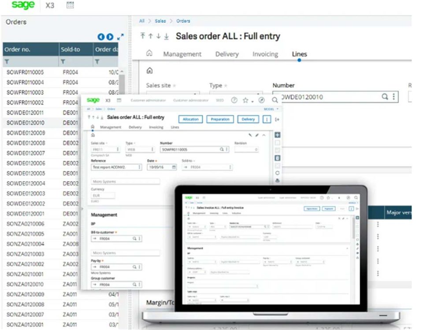Open the calendar icon in the main header
Image resolution: width=423 pixels, height=330 pixels.
pos(70,5)
